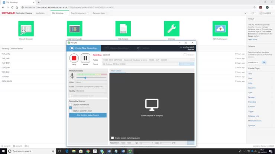Expand the administration menu icon

click(246, 13)
